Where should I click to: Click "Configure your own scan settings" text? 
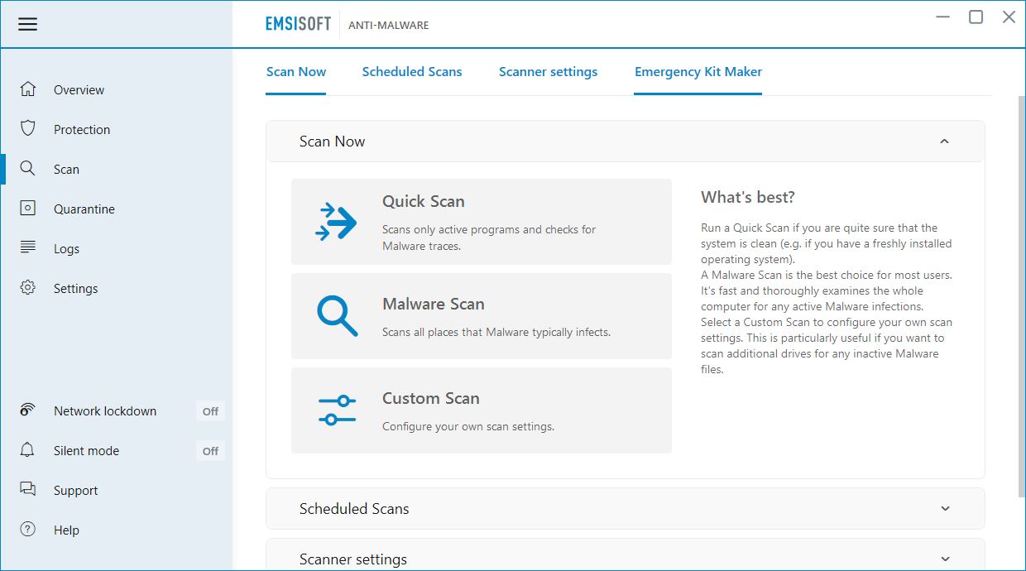pyautogui.click(x=468, y=426)
